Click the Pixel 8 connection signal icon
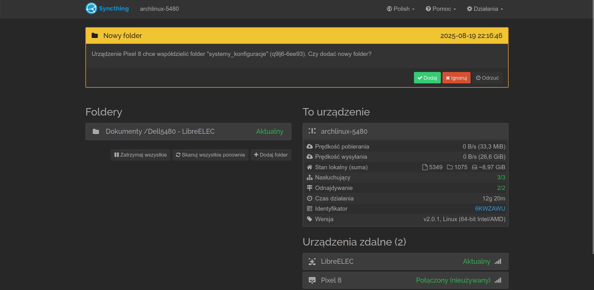 498,280
